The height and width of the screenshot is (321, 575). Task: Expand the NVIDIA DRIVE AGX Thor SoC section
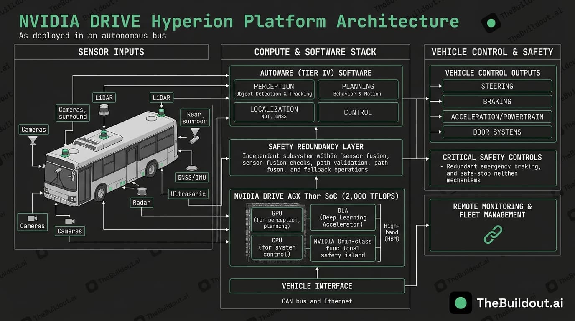(x=316, y=196)
